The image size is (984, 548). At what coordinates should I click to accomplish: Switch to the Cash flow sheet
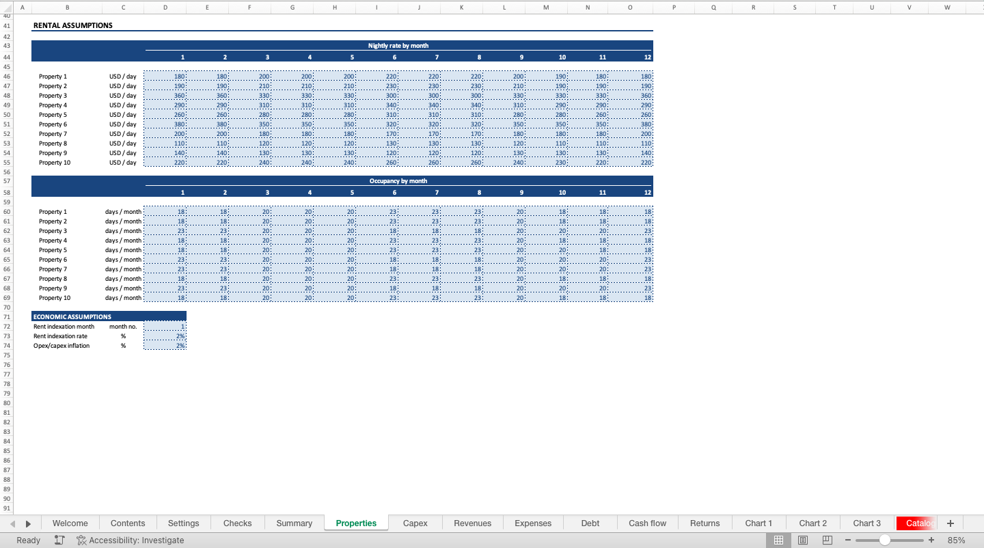pyautogui.click(x=646, y=523)
